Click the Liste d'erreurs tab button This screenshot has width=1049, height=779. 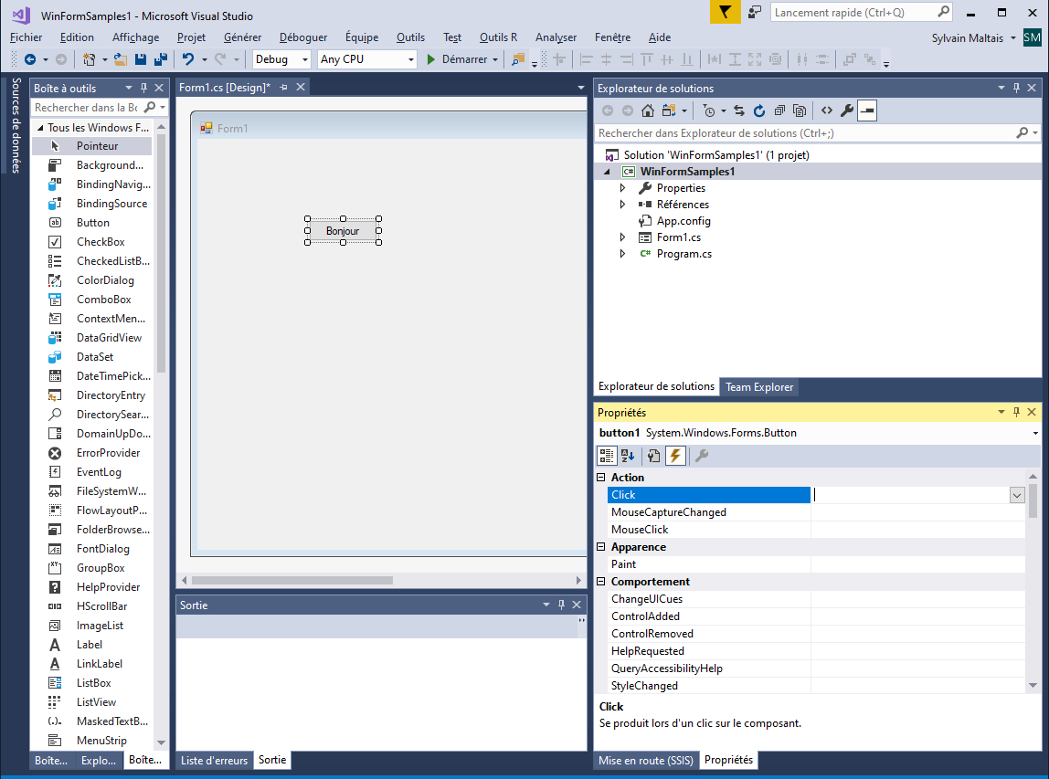pyautogui.click(x=215, y=760)
